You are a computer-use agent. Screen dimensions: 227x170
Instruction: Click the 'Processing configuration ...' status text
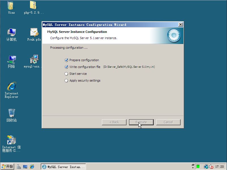pyautogui.click(x=69, y=48)
